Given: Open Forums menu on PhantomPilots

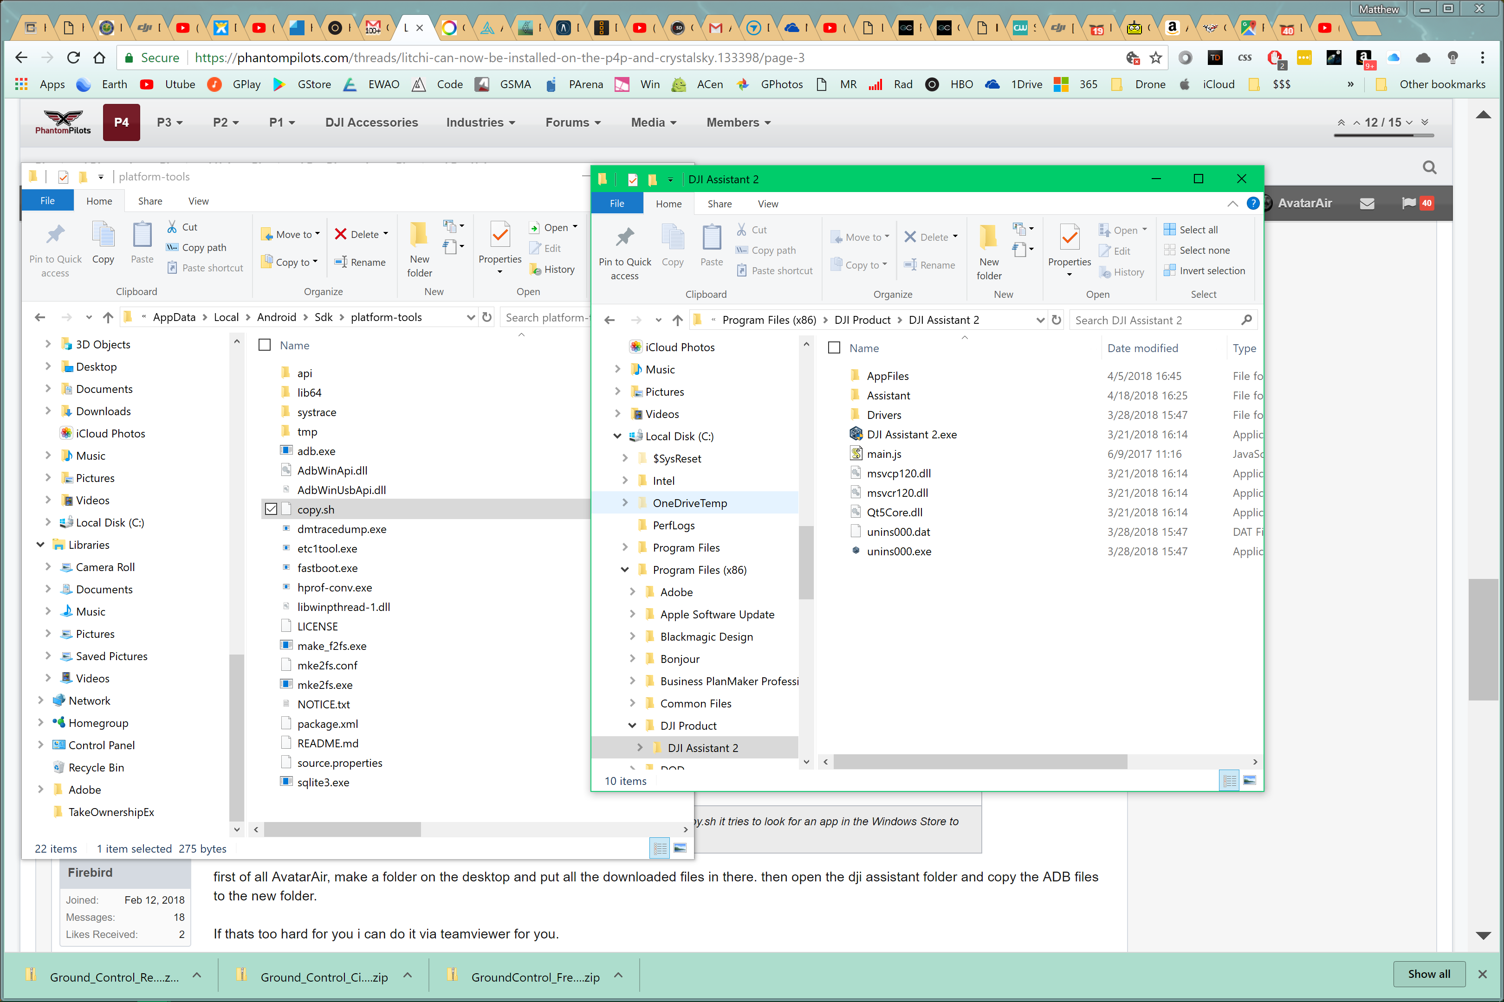Looking at the screenshot, I should click(572, 122).
